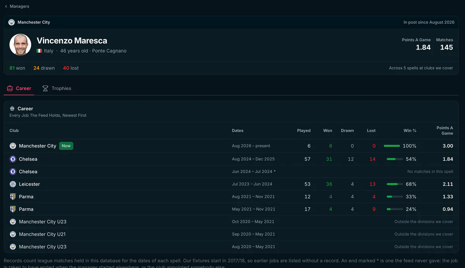The height and width of the screenshot is (268, 465).
Task: Open the Manchester City U21 link
Action: point(42,234)
